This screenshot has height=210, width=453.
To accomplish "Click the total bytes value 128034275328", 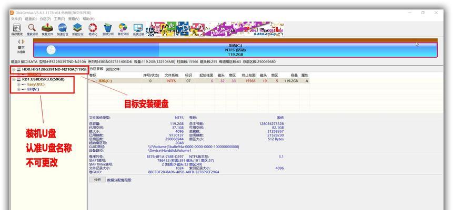I will (271, 124).
